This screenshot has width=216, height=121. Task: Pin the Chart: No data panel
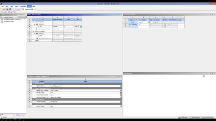point(213,73)
